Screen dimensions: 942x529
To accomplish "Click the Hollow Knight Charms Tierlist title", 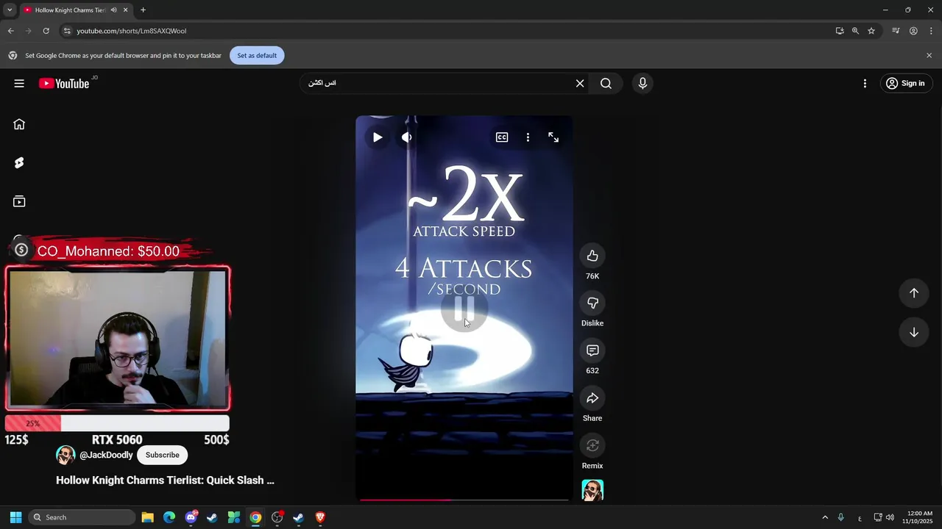I will coord(165,480).
